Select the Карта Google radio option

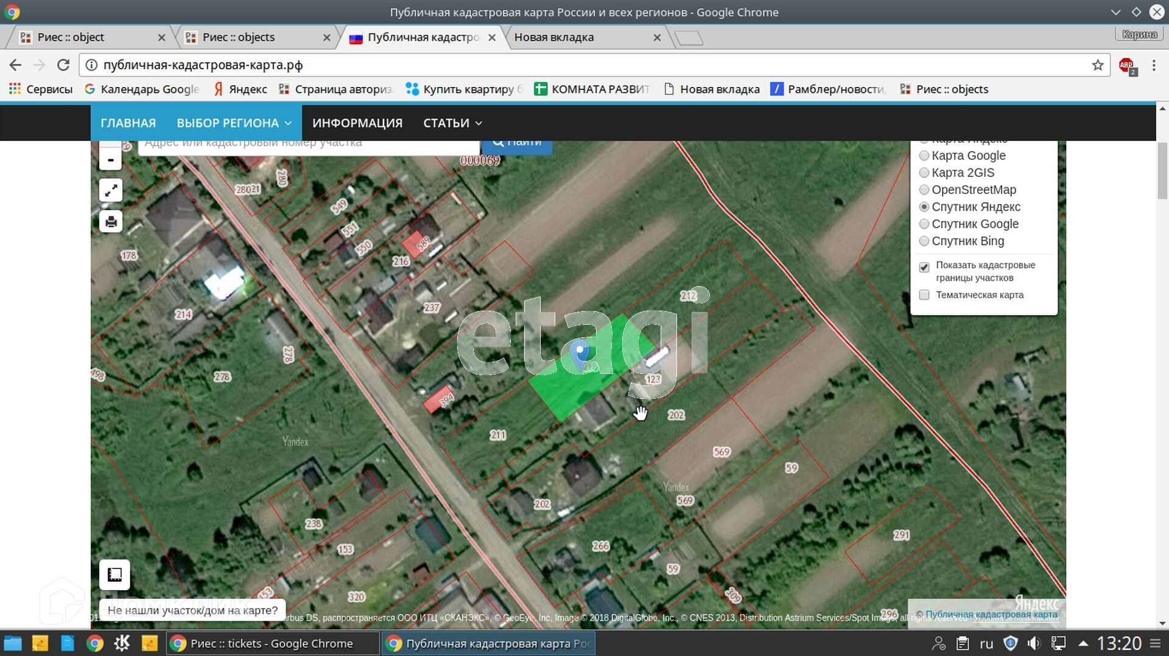(x=924, y=156)
